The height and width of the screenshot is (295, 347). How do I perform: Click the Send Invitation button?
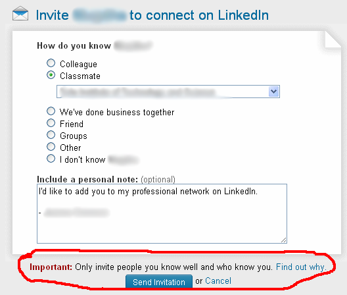pos(159,282)
